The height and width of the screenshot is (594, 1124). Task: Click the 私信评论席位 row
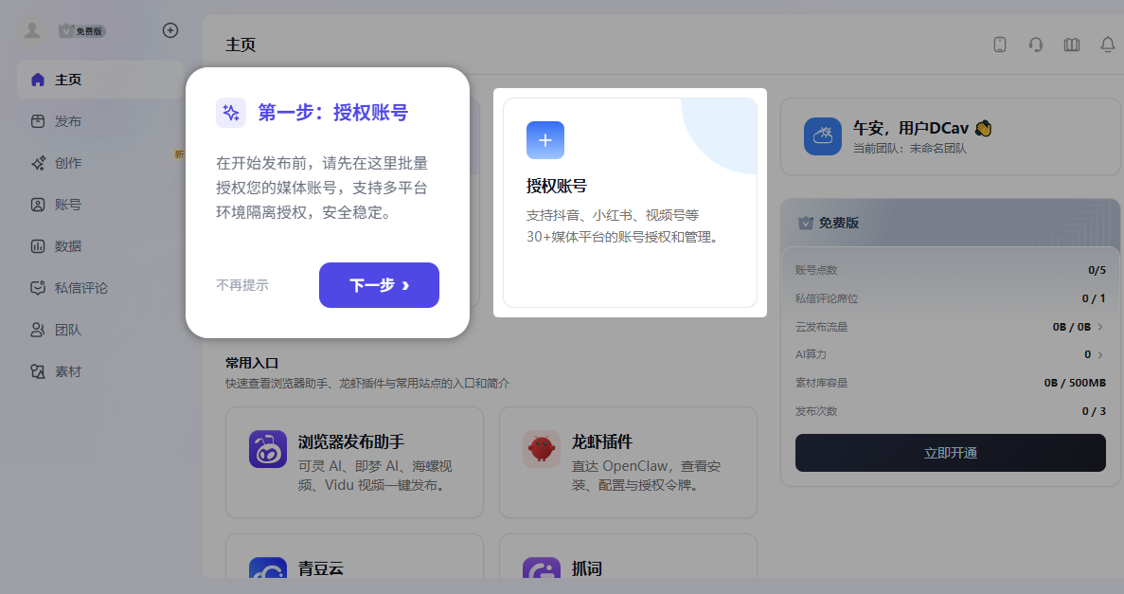click(x=951, y=298)
